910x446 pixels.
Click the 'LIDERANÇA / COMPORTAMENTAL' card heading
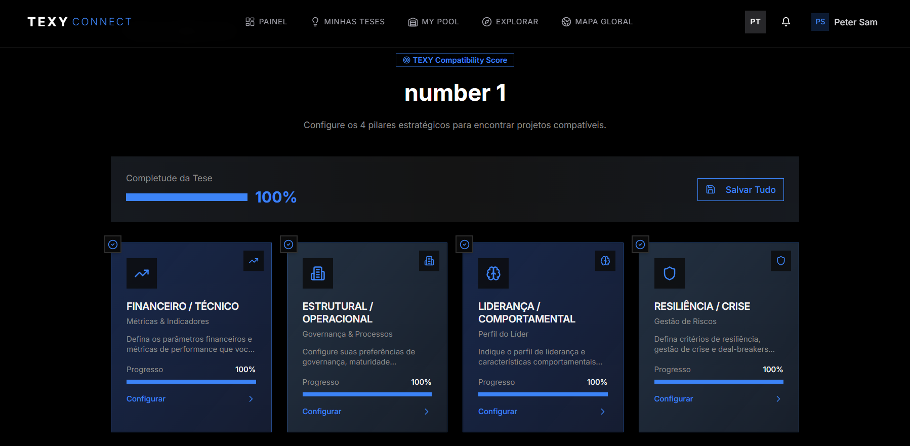coord(527,312)
